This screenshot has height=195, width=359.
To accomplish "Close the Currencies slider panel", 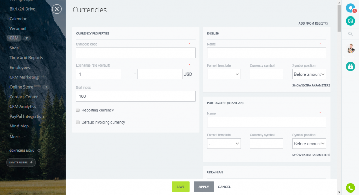I will point(57,9).
